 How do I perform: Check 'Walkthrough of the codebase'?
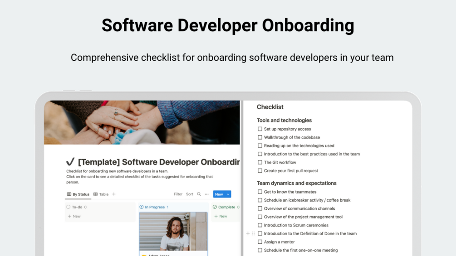[260, 137]
